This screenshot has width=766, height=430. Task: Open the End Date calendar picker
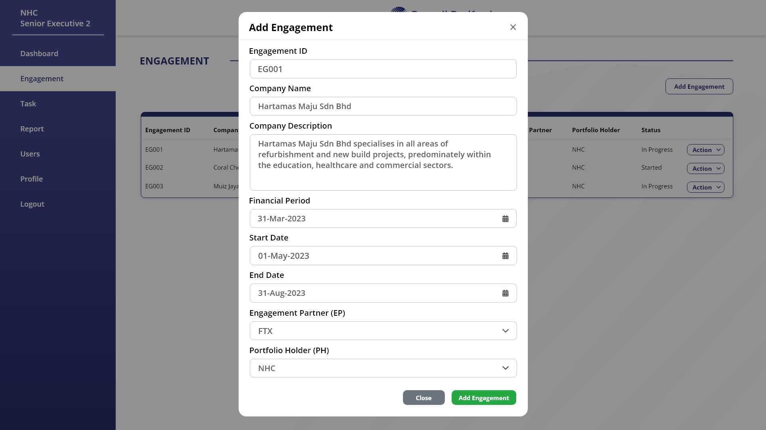click(x=505, y=293)
